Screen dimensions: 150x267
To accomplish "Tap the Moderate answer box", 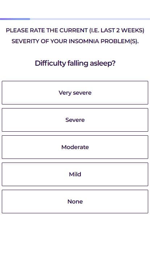I will [x=75, y=147].
